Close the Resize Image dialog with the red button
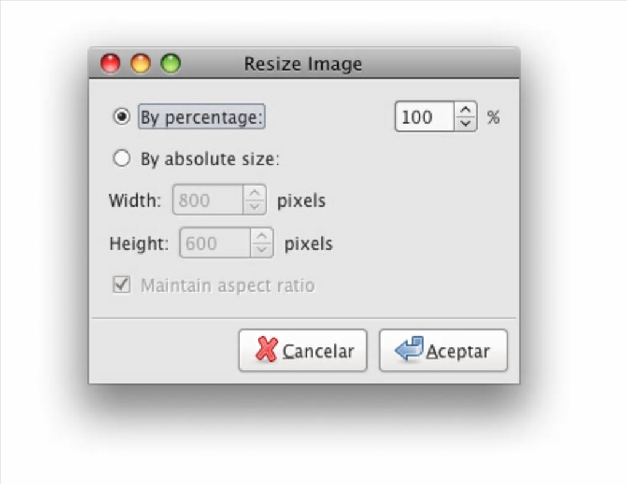 pos(111,63)
